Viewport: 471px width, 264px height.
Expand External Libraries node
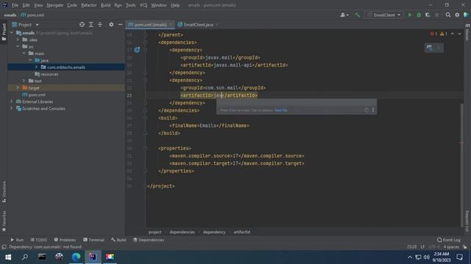pyautogui.click(x=12, y=101)
